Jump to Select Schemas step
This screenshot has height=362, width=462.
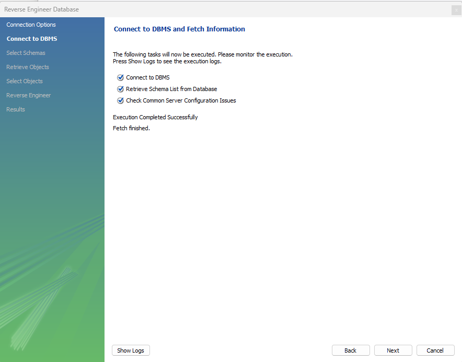[x=26, y=53]
